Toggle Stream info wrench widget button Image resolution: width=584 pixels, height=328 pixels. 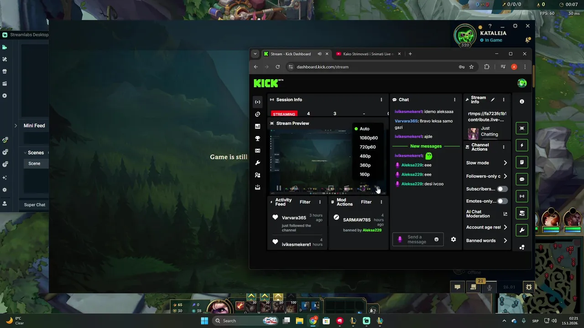pyautogui.click(x=522, y=231)
